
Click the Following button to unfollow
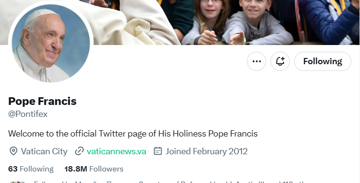[x=322, y=61]
